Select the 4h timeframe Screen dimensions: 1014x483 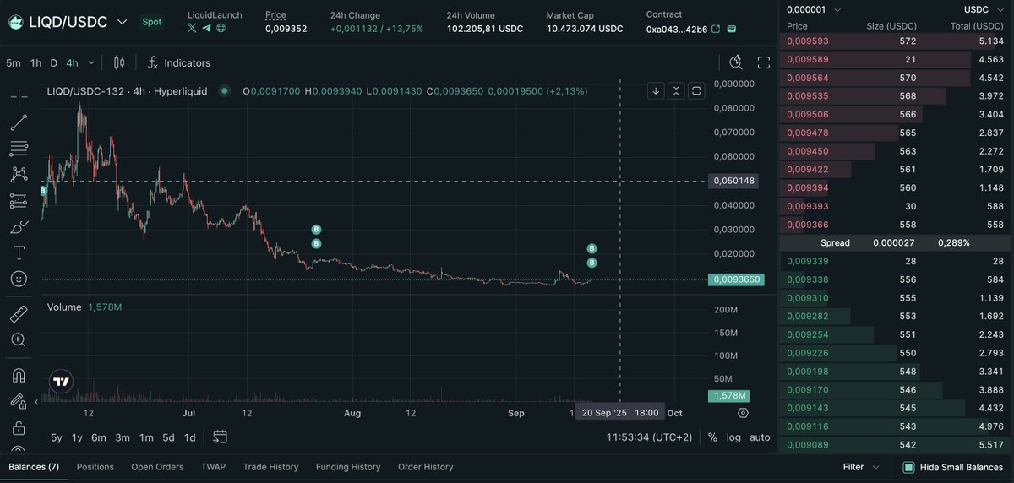tap(73, 63)
